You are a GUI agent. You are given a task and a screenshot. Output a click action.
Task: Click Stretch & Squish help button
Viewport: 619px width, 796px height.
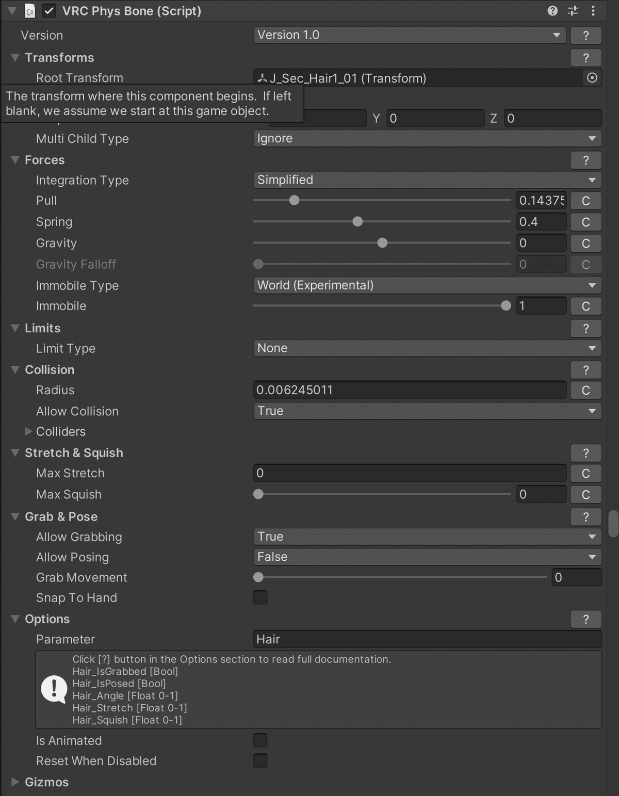tap(586, 453)
